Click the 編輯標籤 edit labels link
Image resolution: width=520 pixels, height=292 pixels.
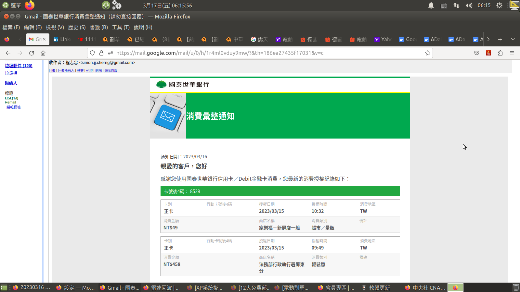coord(14,107)
